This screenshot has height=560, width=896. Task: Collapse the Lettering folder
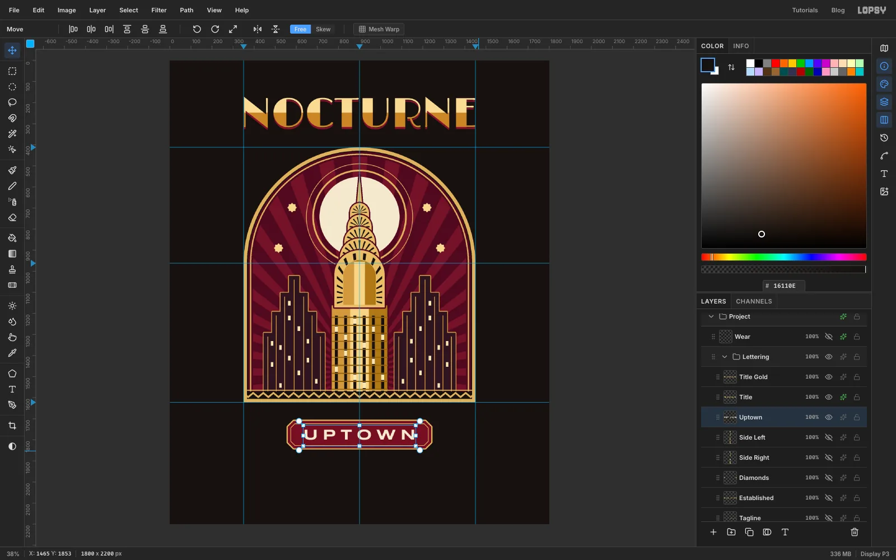click(725, 357)
